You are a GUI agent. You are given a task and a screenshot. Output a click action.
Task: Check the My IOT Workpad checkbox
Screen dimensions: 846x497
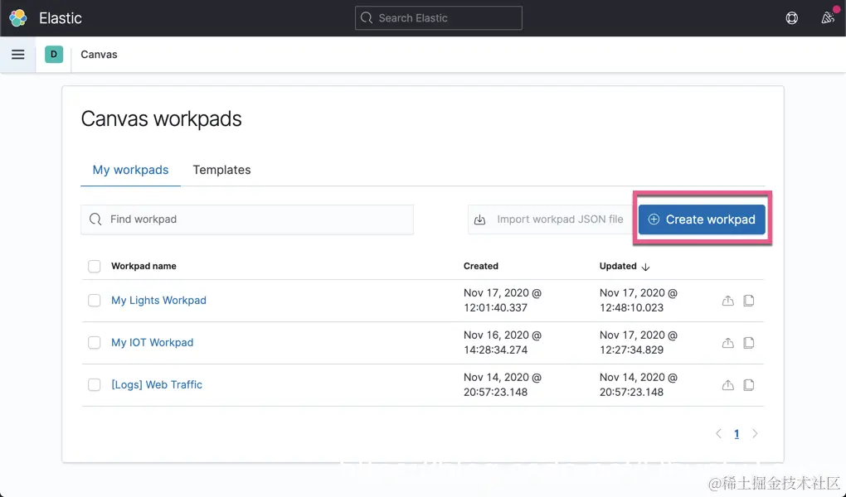pos(95,342)
